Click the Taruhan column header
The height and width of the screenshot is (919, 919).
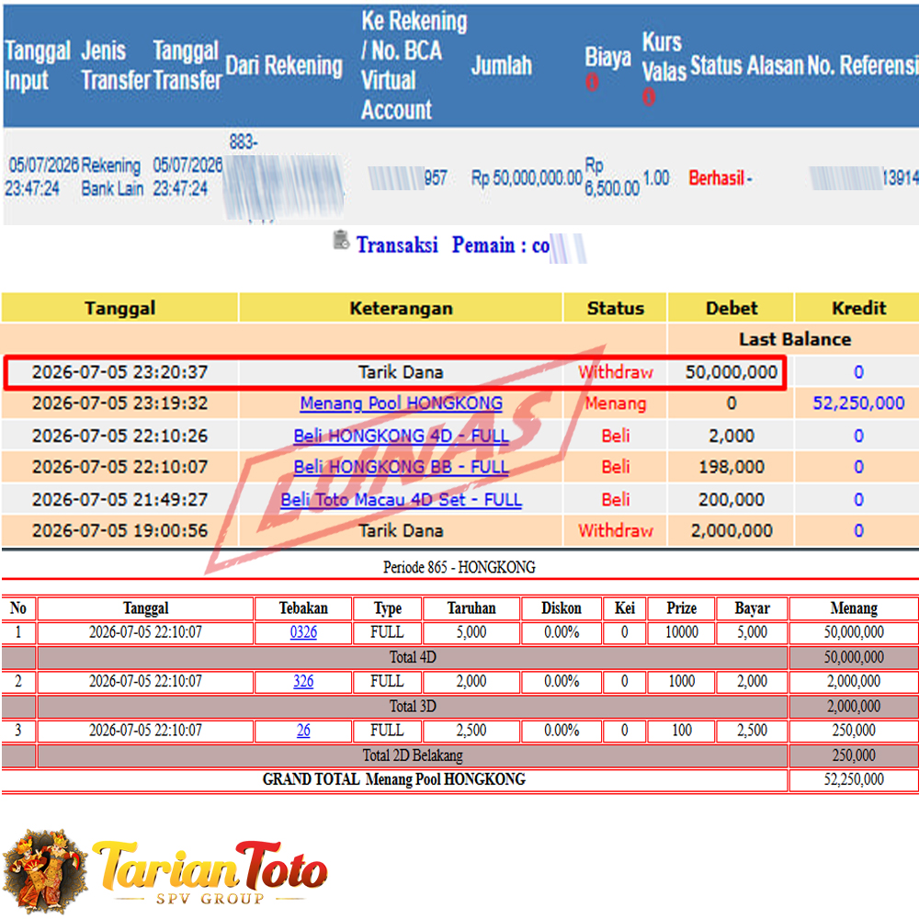pos(471,608)
